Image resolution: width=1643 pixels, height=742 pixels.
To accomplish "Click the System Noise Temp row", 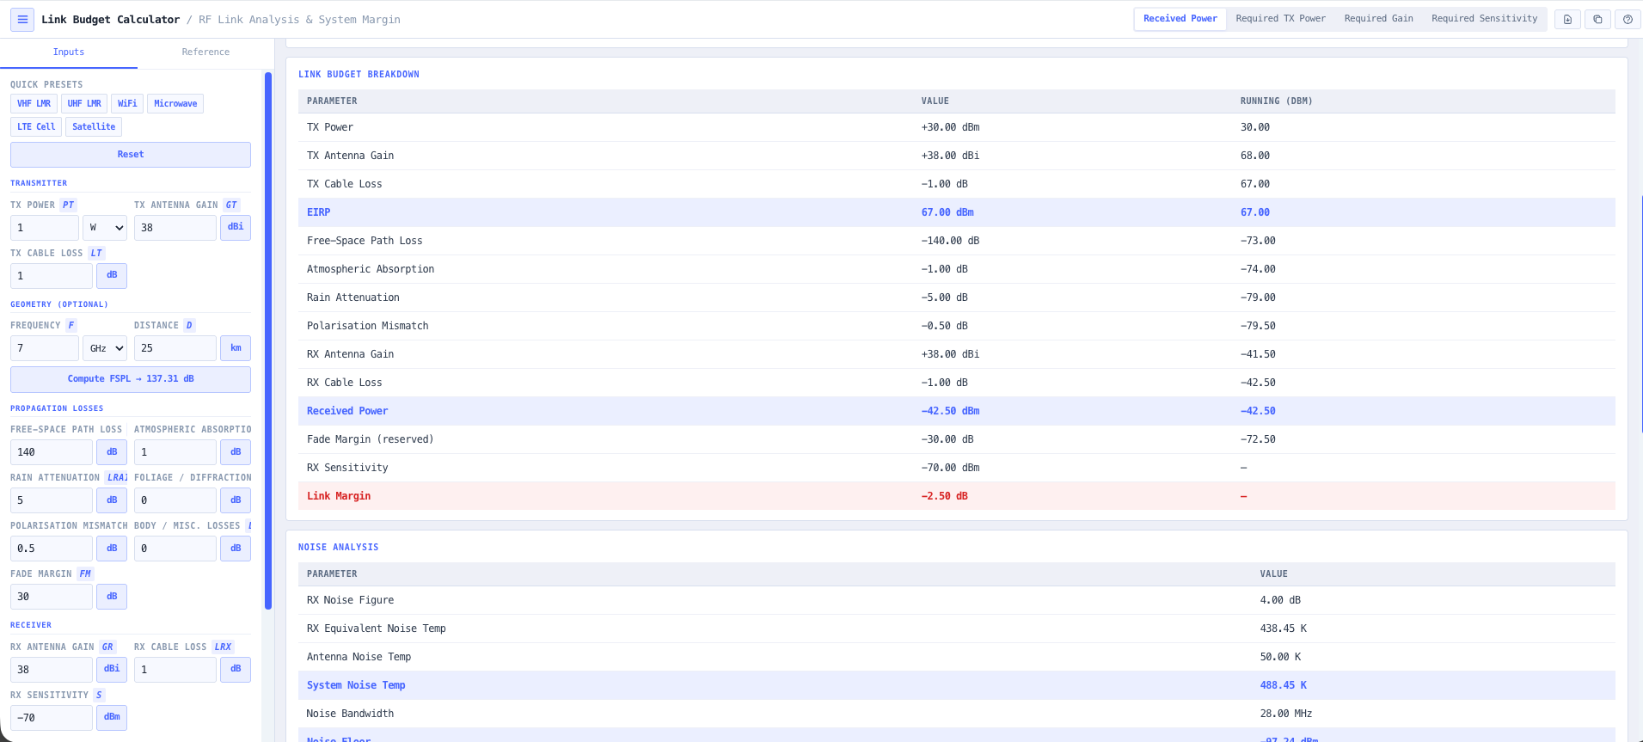I will point(956,685).
